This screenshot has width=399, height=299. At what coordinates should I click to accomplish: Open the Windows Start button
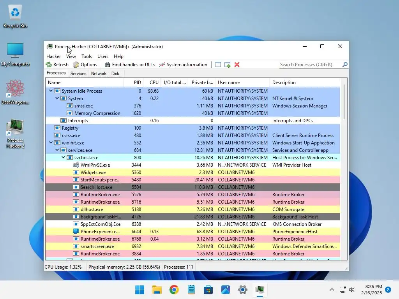tap(139, 290)
